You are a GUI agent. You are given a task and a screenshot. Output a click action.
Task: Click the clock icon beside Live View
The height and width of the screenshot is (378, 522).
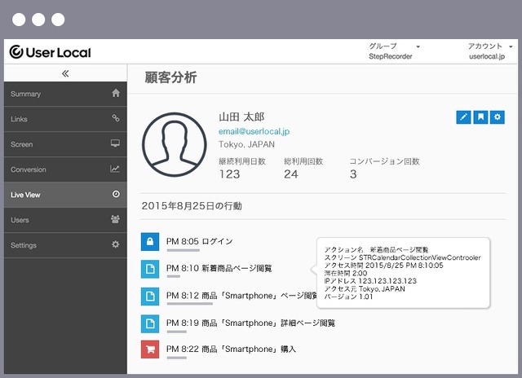[116, 194]
